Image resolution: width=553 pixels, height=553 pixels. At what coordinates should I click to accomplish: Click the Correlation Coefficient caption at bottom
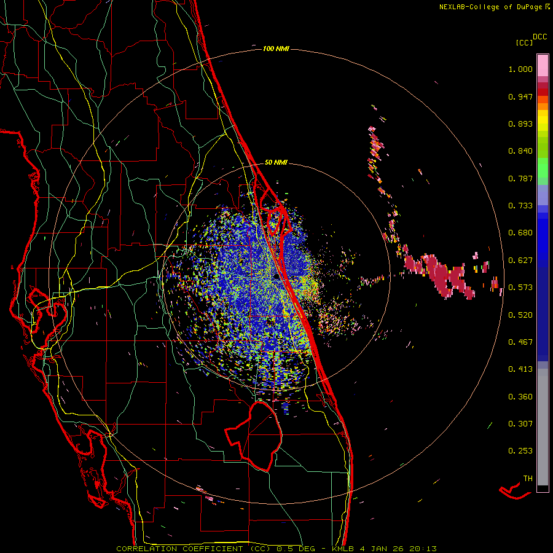coord(276,549)
